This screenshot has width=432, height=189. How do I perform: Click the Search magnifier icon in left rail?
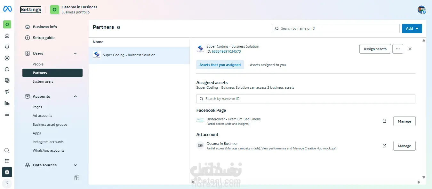[7, 151]
